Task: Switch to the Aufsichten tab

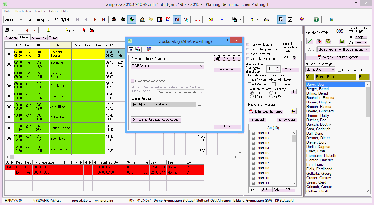Action: point(39,38)
